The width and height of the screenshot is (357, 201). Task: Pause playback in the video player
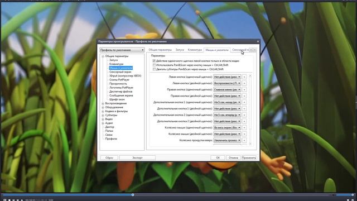5,200
